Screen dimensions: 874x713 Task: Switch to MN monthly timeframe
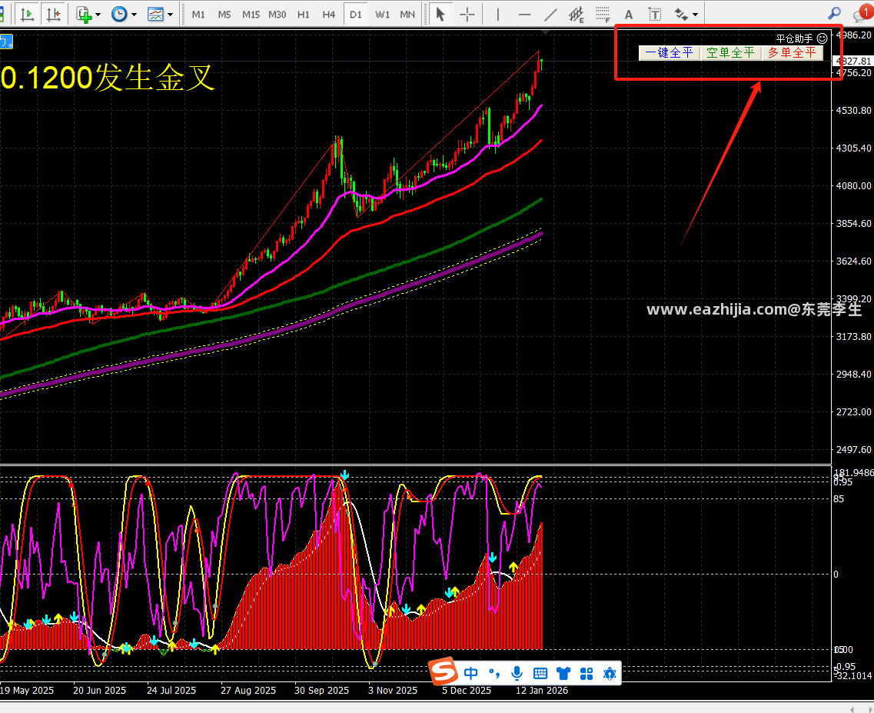(407, 15)
